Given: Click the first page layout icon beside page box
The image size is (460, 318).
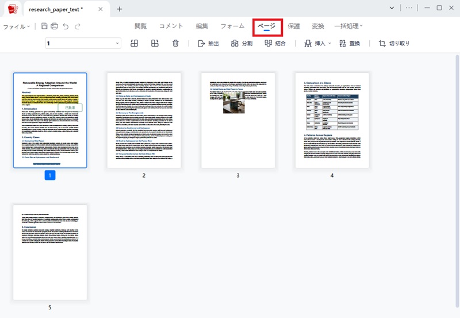Looking at the screenshot, I should (134, 44).
